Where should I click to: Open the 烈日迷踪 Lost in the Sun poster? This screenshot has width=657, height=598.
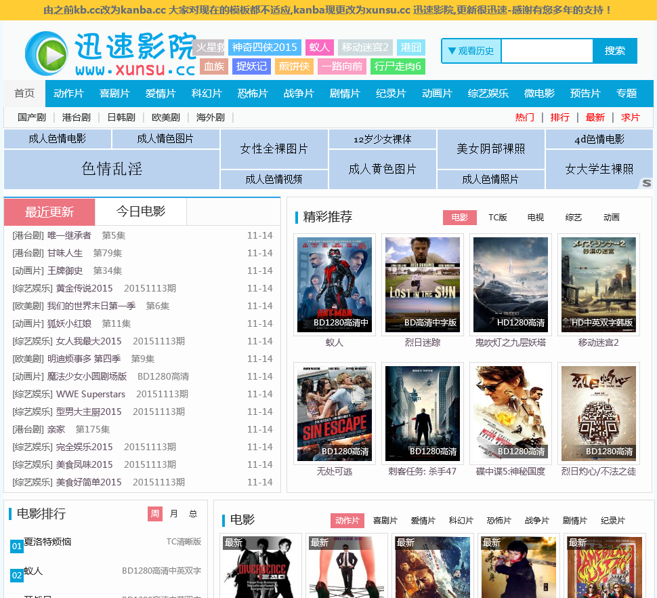click(423, 285)
